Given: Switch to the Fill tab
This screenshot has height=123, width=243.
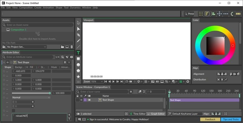Looking at the screenshot, I should (31, 67).
